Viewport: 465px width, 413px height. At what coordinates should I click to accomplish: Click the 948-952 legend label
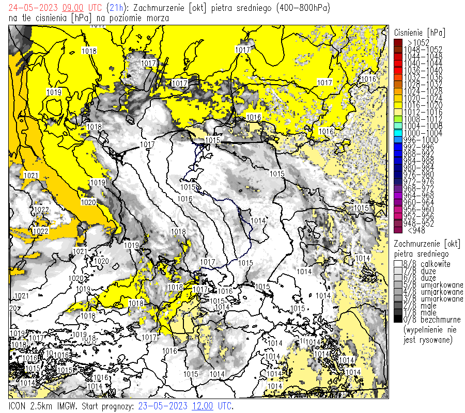pos(418,224)
